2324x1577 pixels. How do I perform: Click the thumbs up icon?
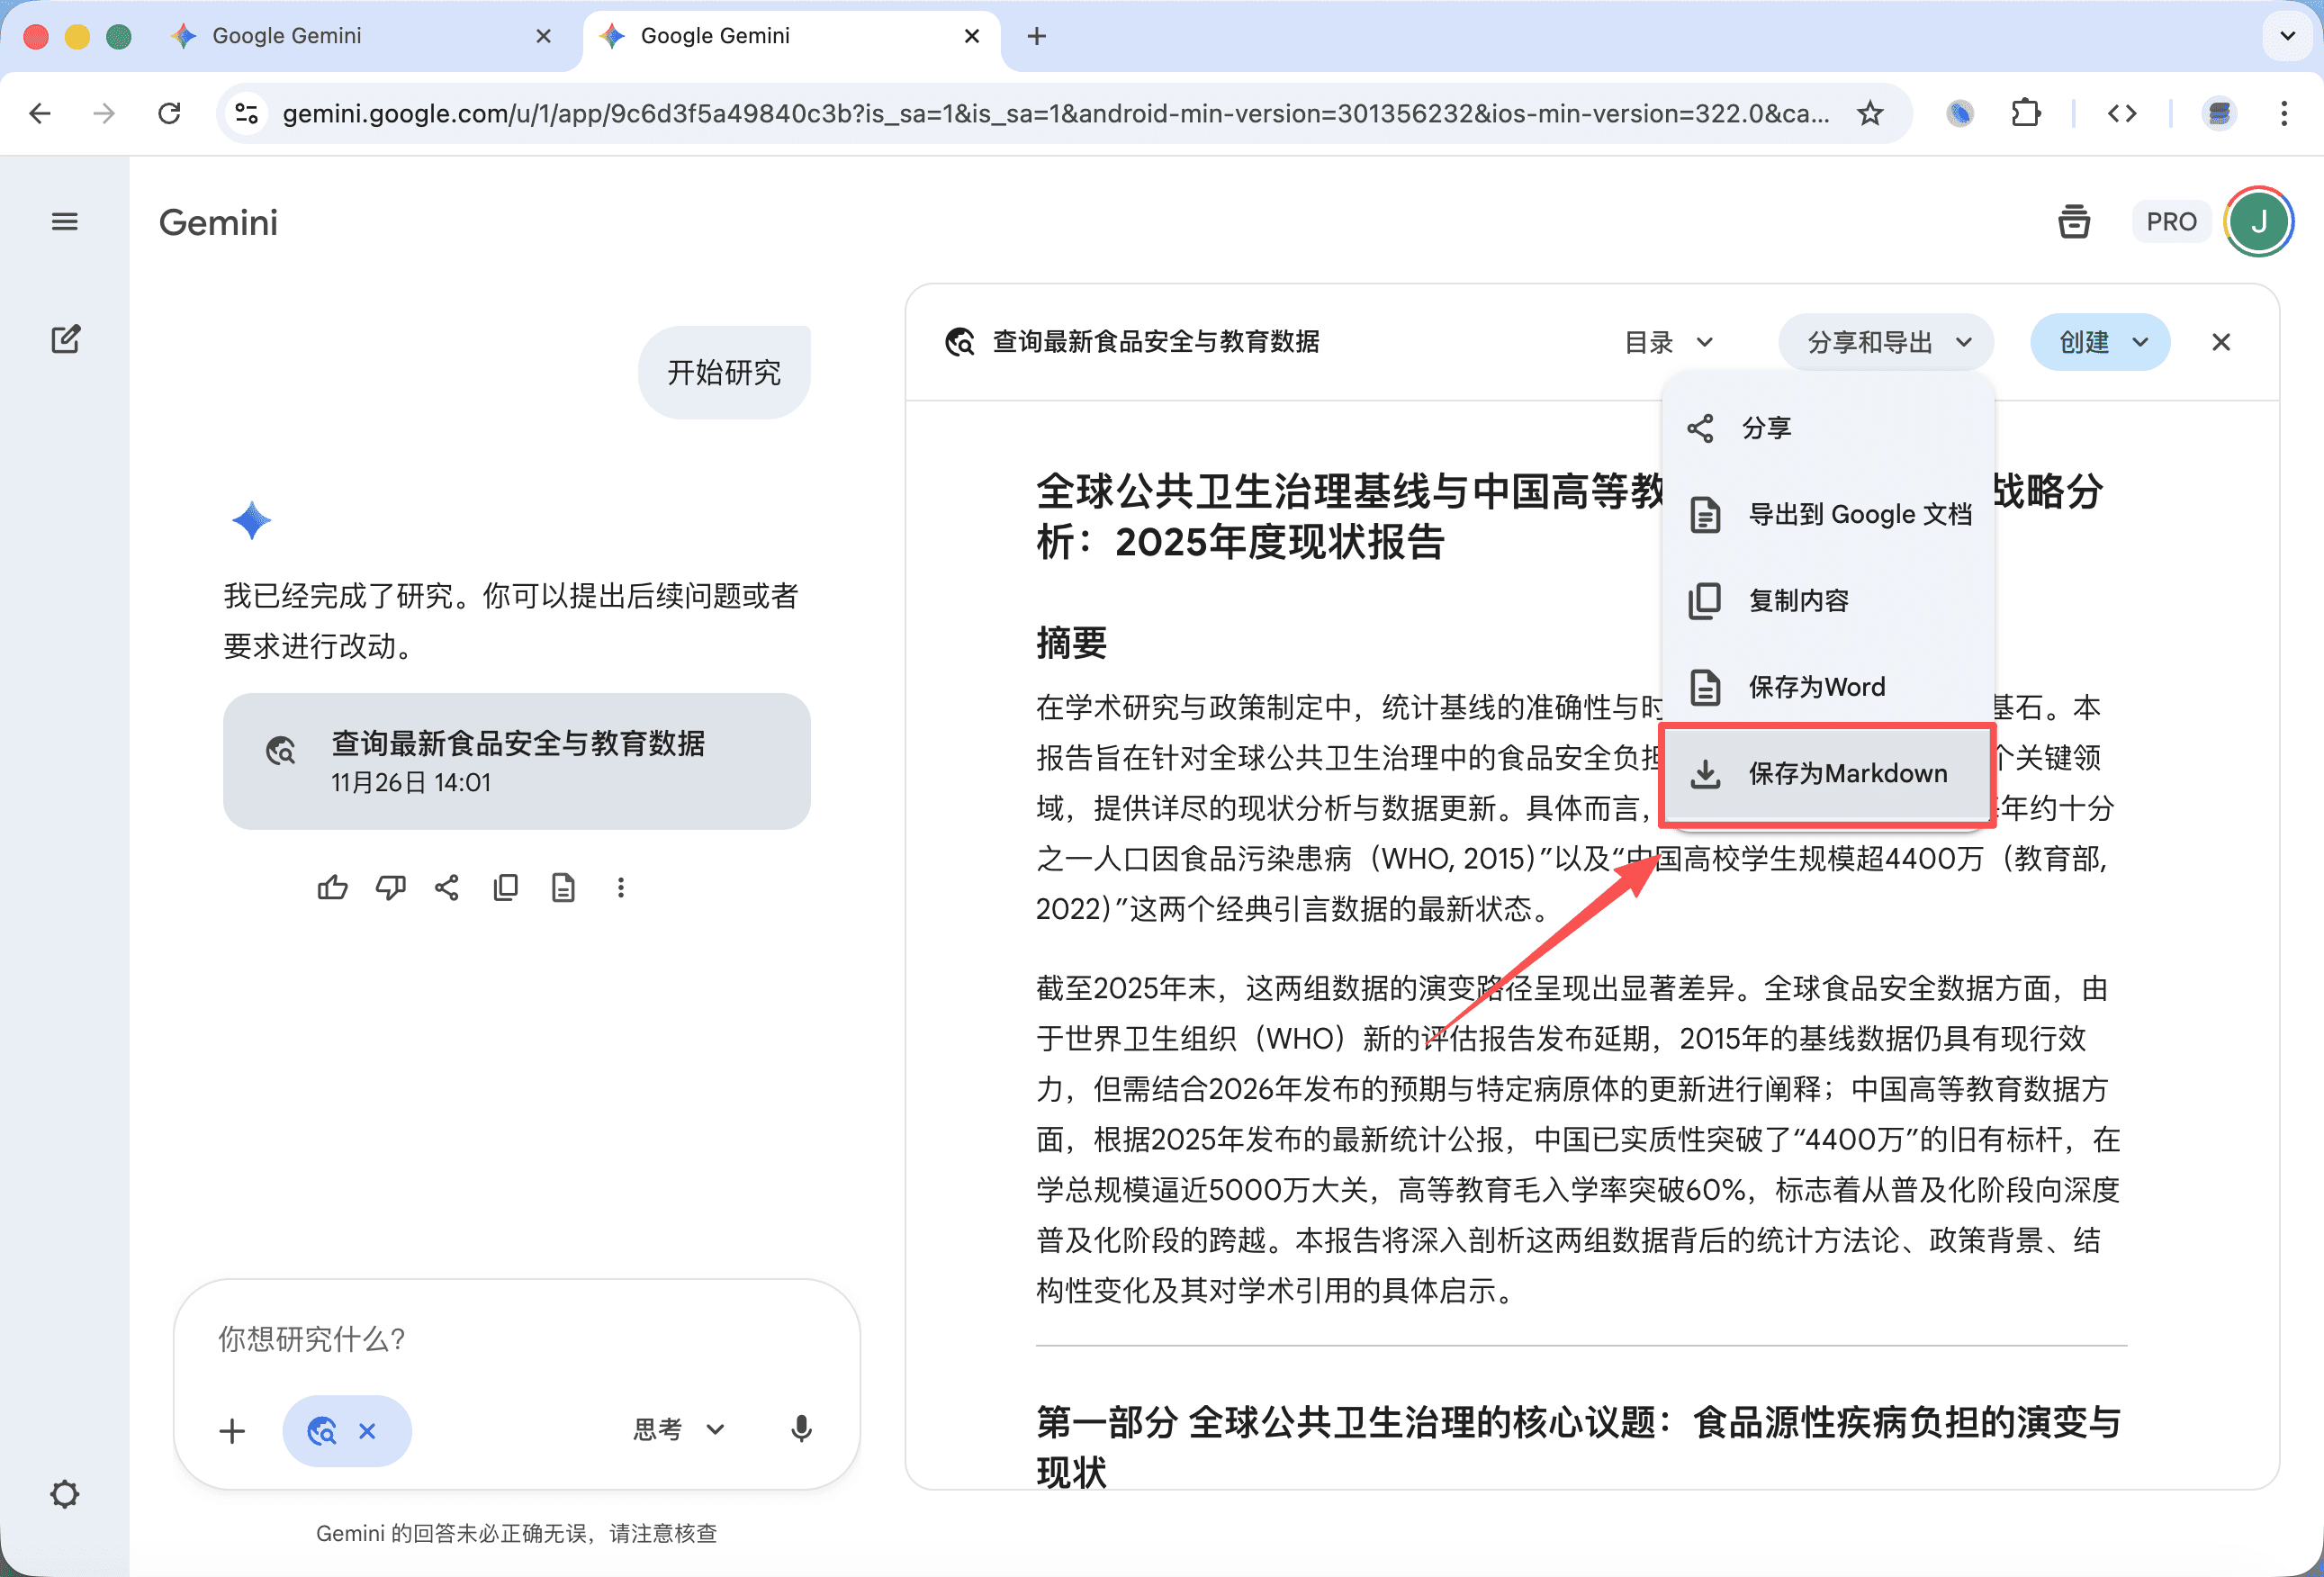[x=332, y=887]
